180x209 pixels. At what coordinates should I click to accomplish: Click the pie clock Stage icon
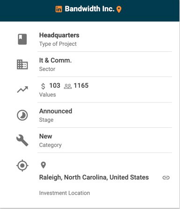pyautogui.click(x=22, y=115)
